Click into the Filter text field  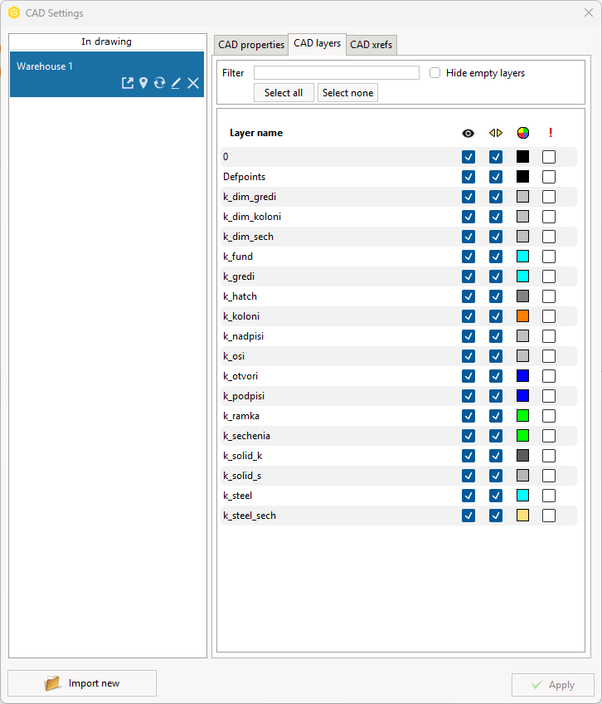click(336, 73)
